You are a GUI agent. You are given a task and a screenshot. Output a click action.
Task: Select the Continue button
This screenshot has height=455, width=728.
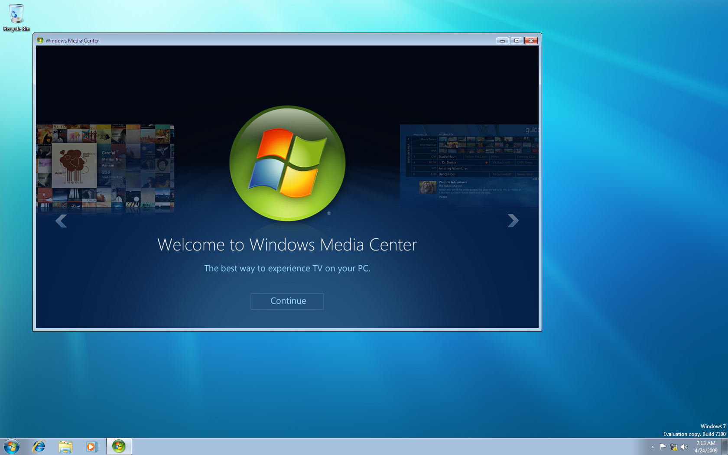click(287, 301)
